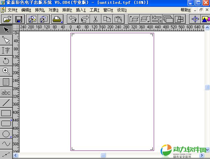Click the open folder toolbar icon

(x=7, y=19)
